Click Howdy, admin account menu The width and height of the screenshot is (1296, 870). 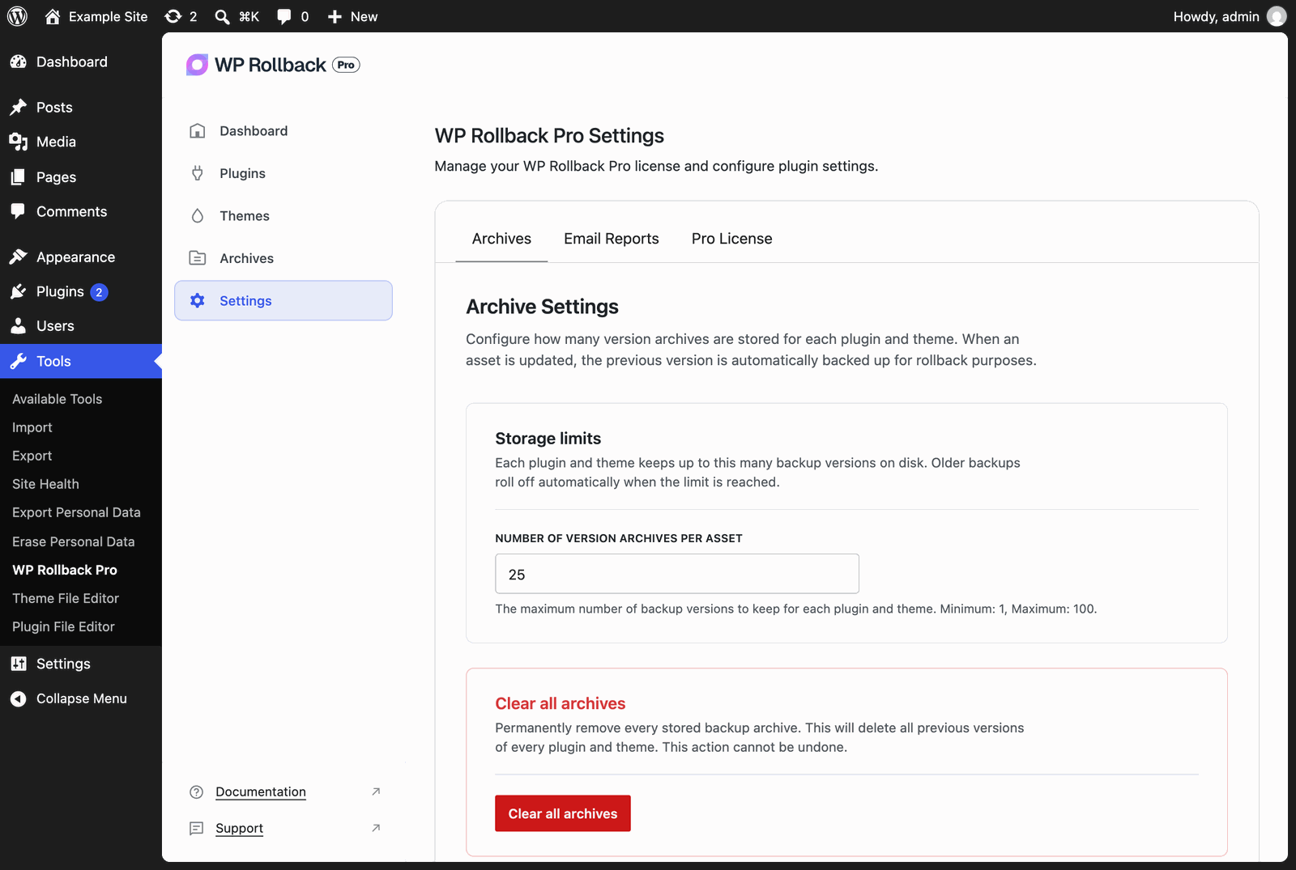1229,16
